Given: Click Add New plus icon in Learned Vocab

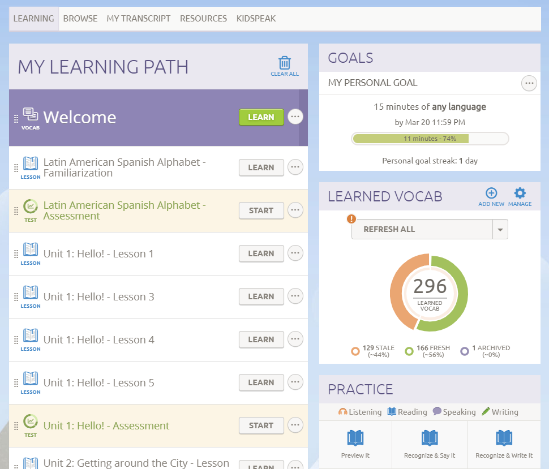Looking at the screenshot, I should point(491,193).
